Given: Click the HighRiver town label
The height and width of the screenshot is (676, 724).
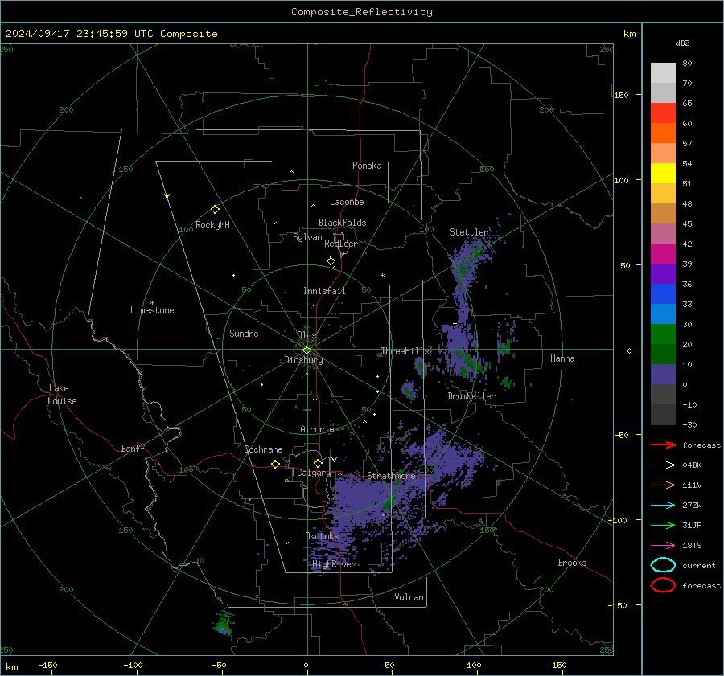Looking at the screenshot, I should coord(334,564).
